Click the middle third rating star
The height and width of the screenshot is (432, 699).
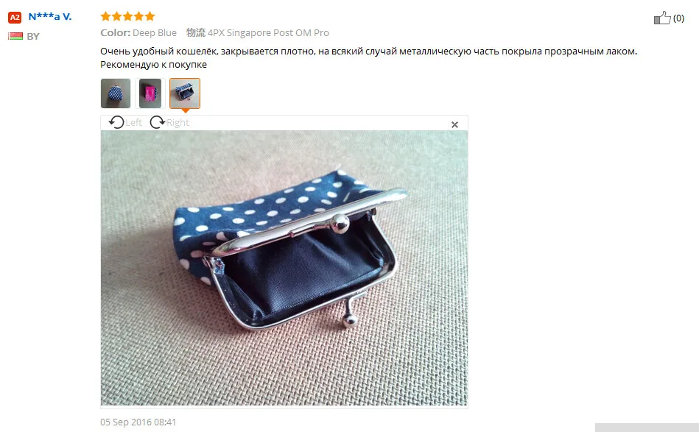pyautogui.click(x=127, y=16)
